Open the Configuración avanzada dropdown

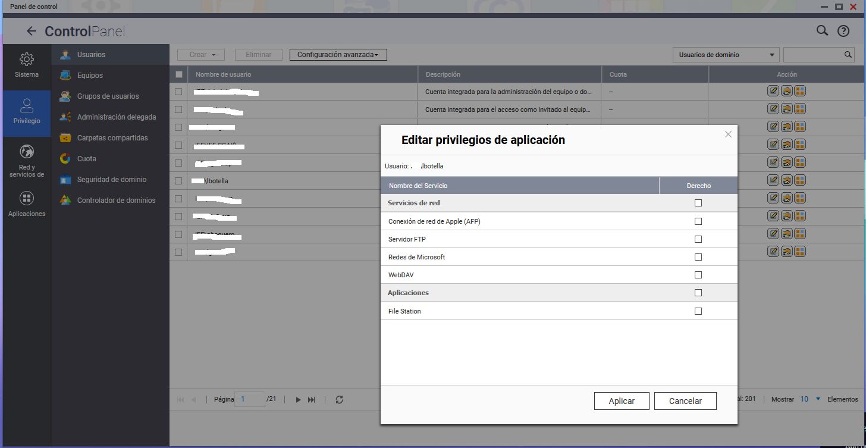[338, 55]
